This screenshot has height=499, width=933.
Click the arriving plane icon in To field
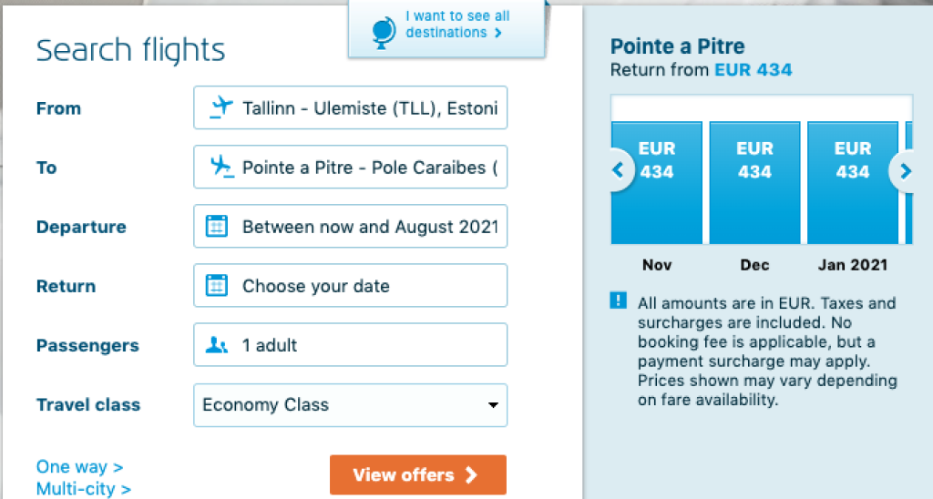[220, 168]
